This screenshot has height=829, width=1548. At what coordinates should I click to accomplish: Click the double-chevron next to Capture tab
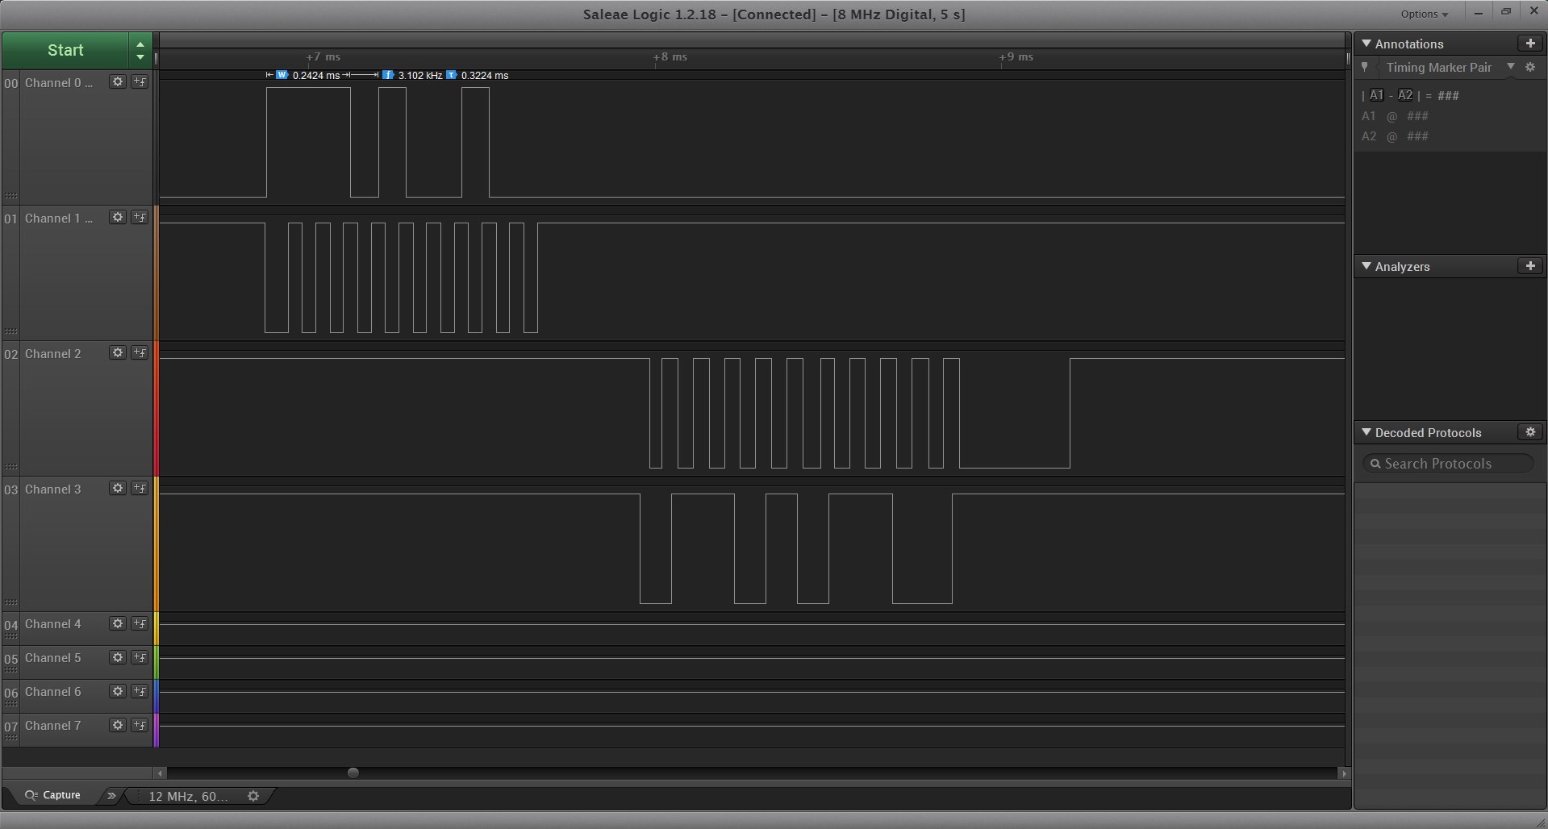[x=111, y=796]
